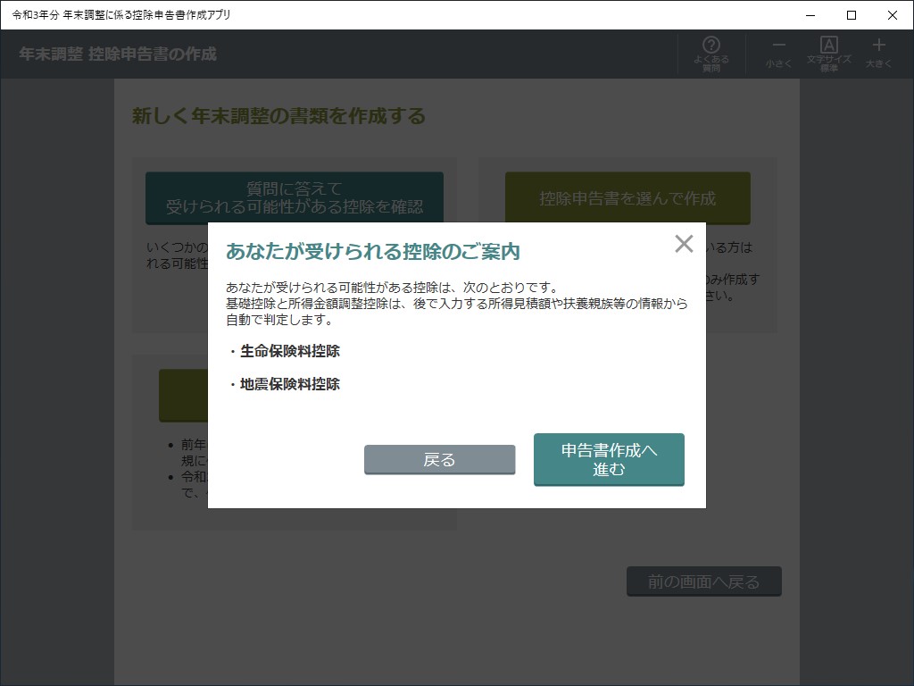
Task: Proceed via the 申告書作成へ進む button
Action: (x=609, y=459)
